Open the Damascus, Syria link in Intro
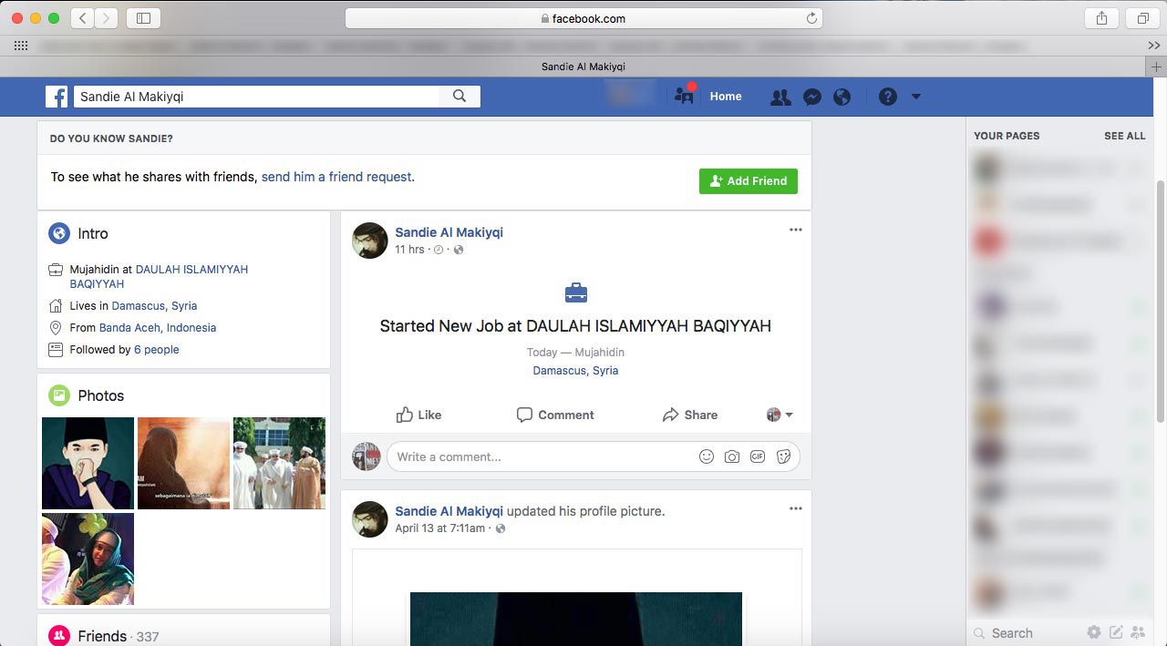The height and width of the screenshot is (646, 1167). pyautogui.click(x=154, y=306)
